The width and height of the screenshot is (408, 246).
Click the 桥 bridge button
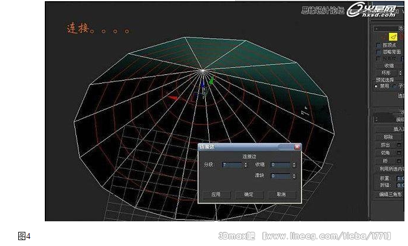386,161
